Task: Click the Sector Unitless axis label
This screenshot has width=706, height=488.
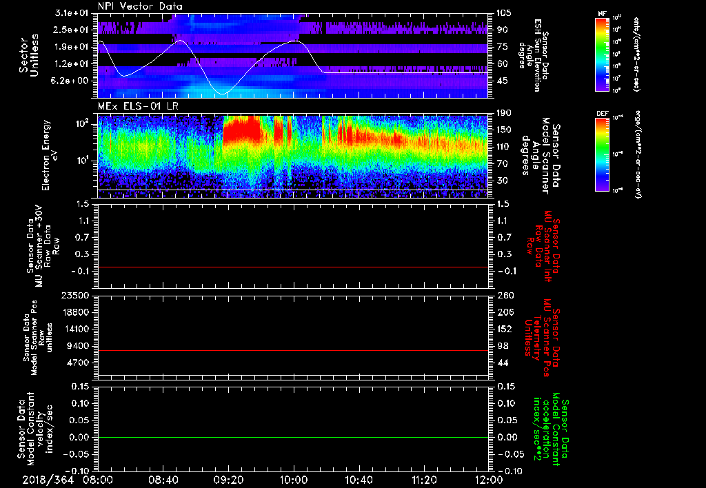Action: point(28,55)
